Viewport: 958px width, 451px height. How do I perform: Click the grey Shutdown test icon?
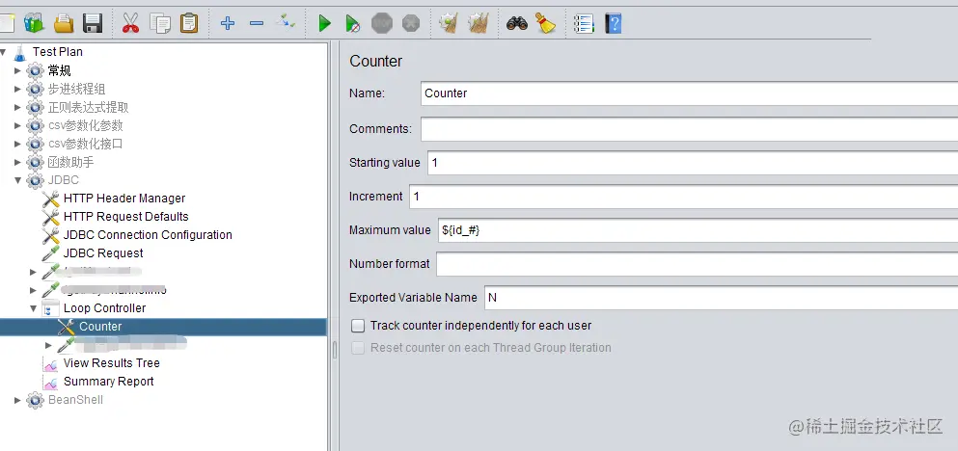point(411,23)
